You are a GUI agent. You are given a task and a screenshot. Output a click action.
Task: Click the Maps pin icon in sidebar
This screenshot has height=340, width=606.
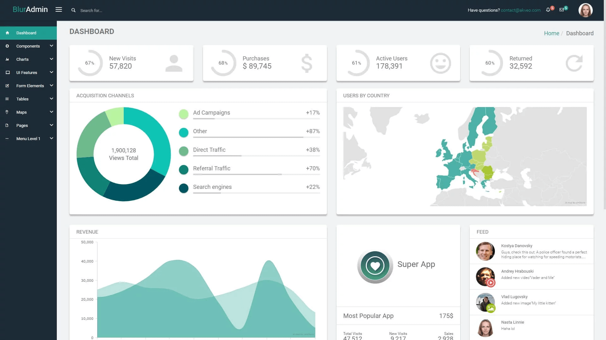point(7,112)
